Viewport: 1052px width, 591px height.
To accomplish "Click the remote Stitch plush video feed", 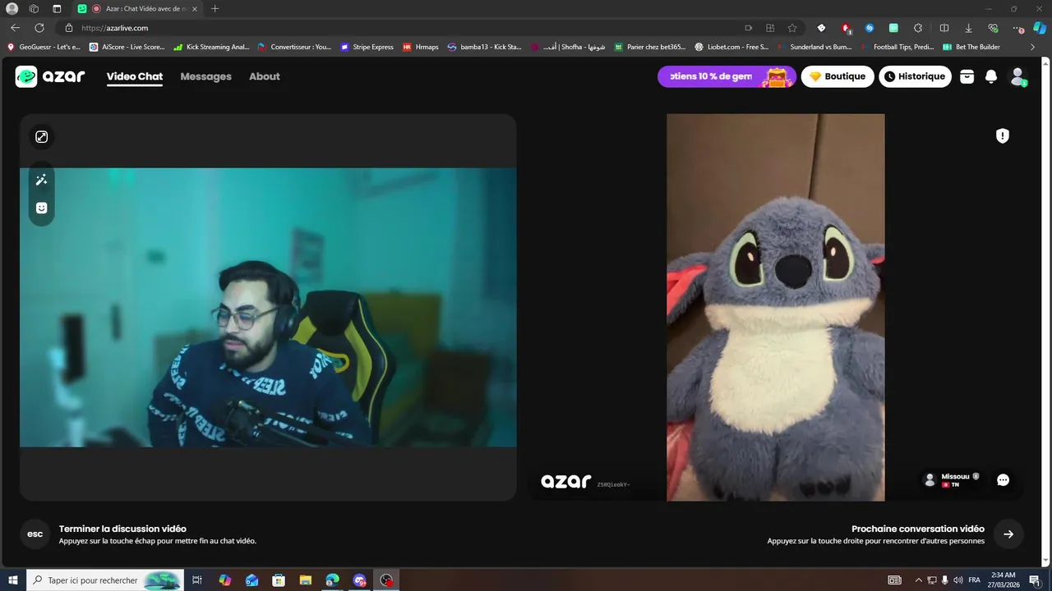I will (776, 307).
